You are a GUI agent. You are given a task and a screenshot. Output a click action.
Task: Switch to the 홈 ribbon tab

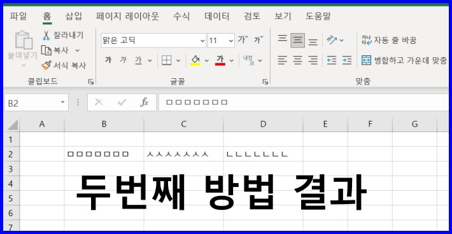point(47,16)
